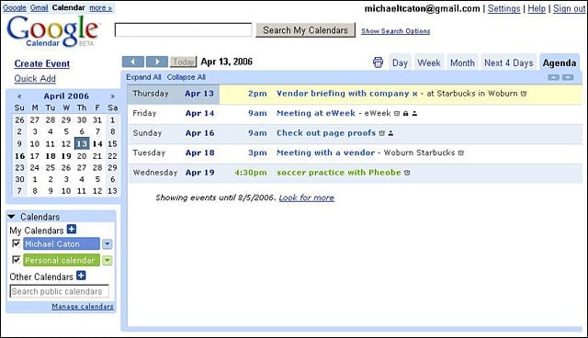
Task: Click reminder icon on Meeting at eWeek event
Action: pyautogui.click(x=397, y=114)
